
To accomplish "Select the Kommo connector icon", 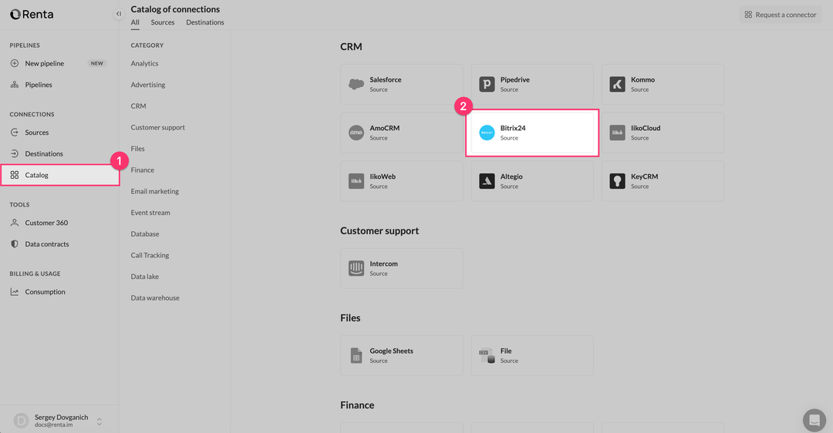I will pyautogui.click(x=617, y=84).
